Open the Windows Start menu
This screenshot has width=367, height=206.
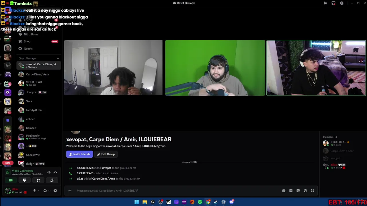pyautogui.click(x=137, y=202)
